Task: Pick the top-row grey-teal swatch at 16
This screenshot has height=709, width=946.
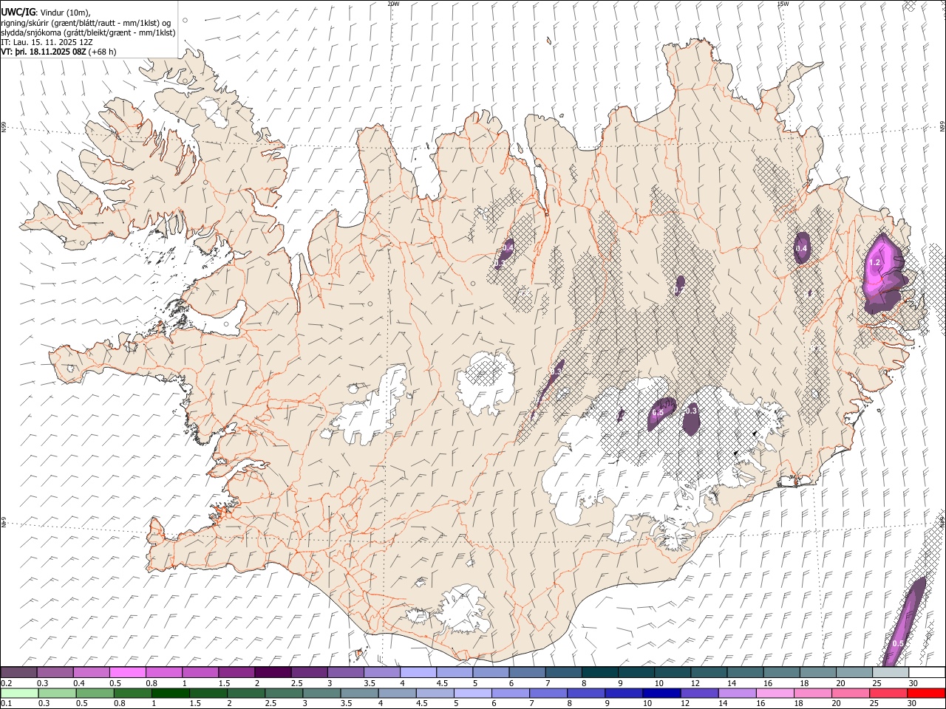Action: pyautogui.click(x=781, y=673)
